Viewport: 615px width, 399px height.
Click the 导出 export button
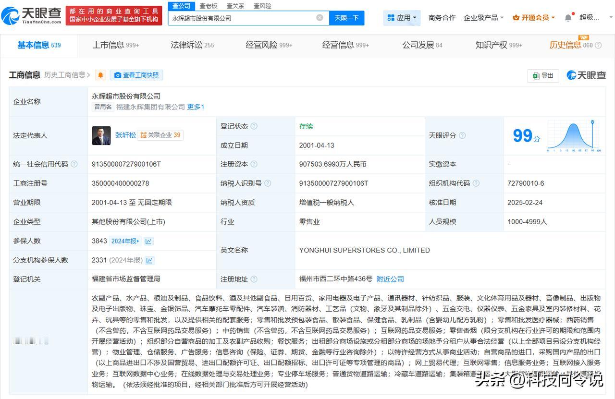(543, 75)
